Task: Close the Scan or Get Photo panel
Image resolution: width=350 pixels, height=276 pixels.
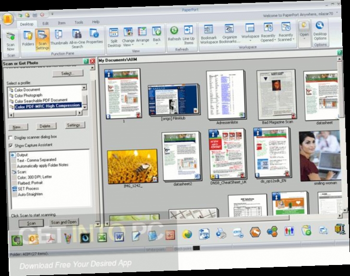Action: [92, 61]
